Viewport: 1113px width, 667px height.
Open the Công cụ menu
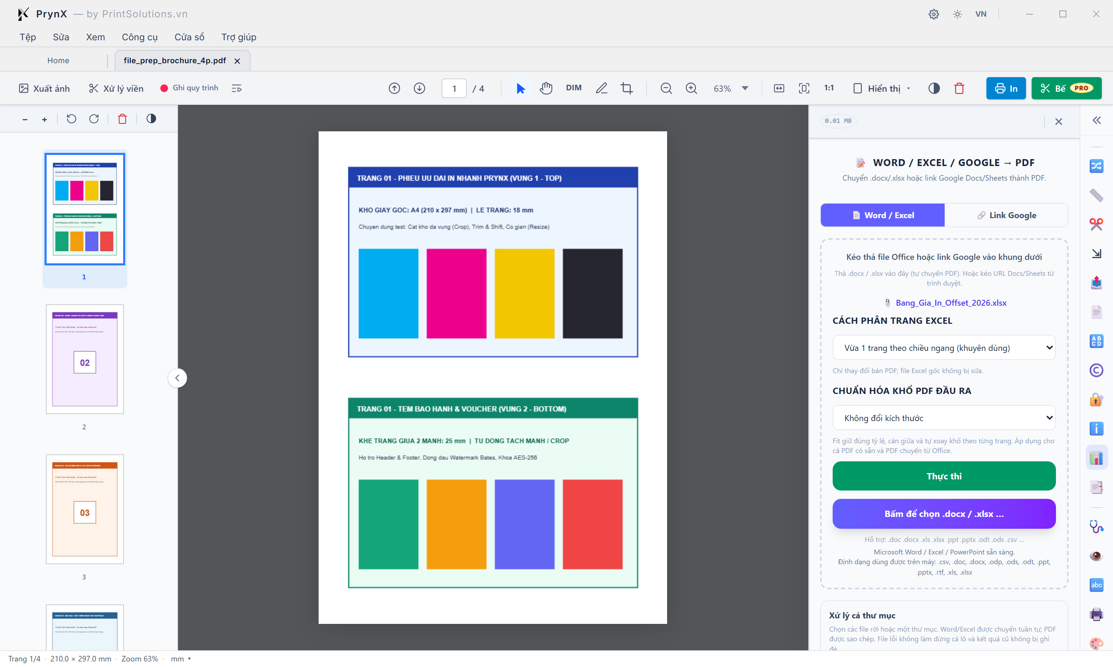pyautogui.click(x=139, y=37)
